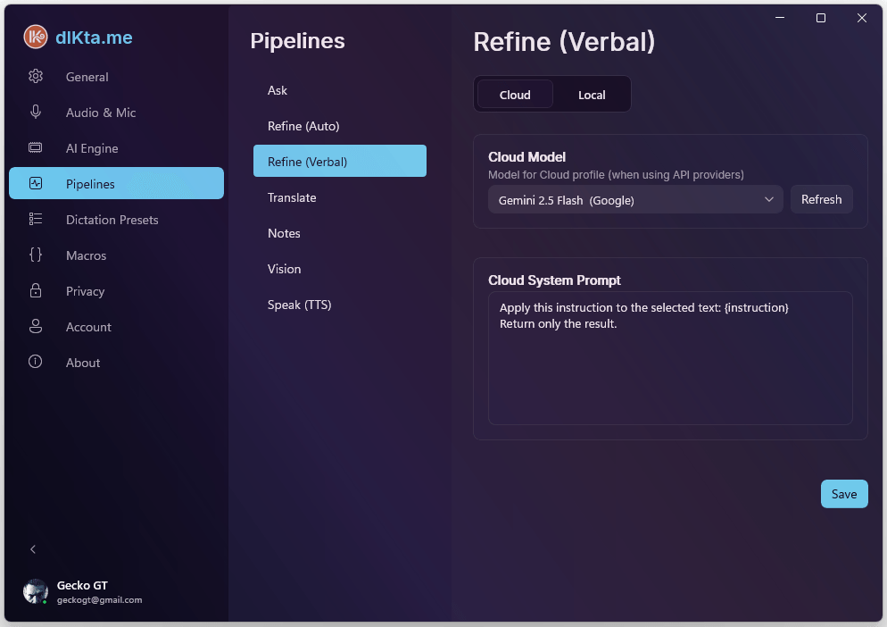Select the Refine (Auto) pipeline
Image resolution: width=887 pixels, height=627 pixels.
[x=303, y=126]
